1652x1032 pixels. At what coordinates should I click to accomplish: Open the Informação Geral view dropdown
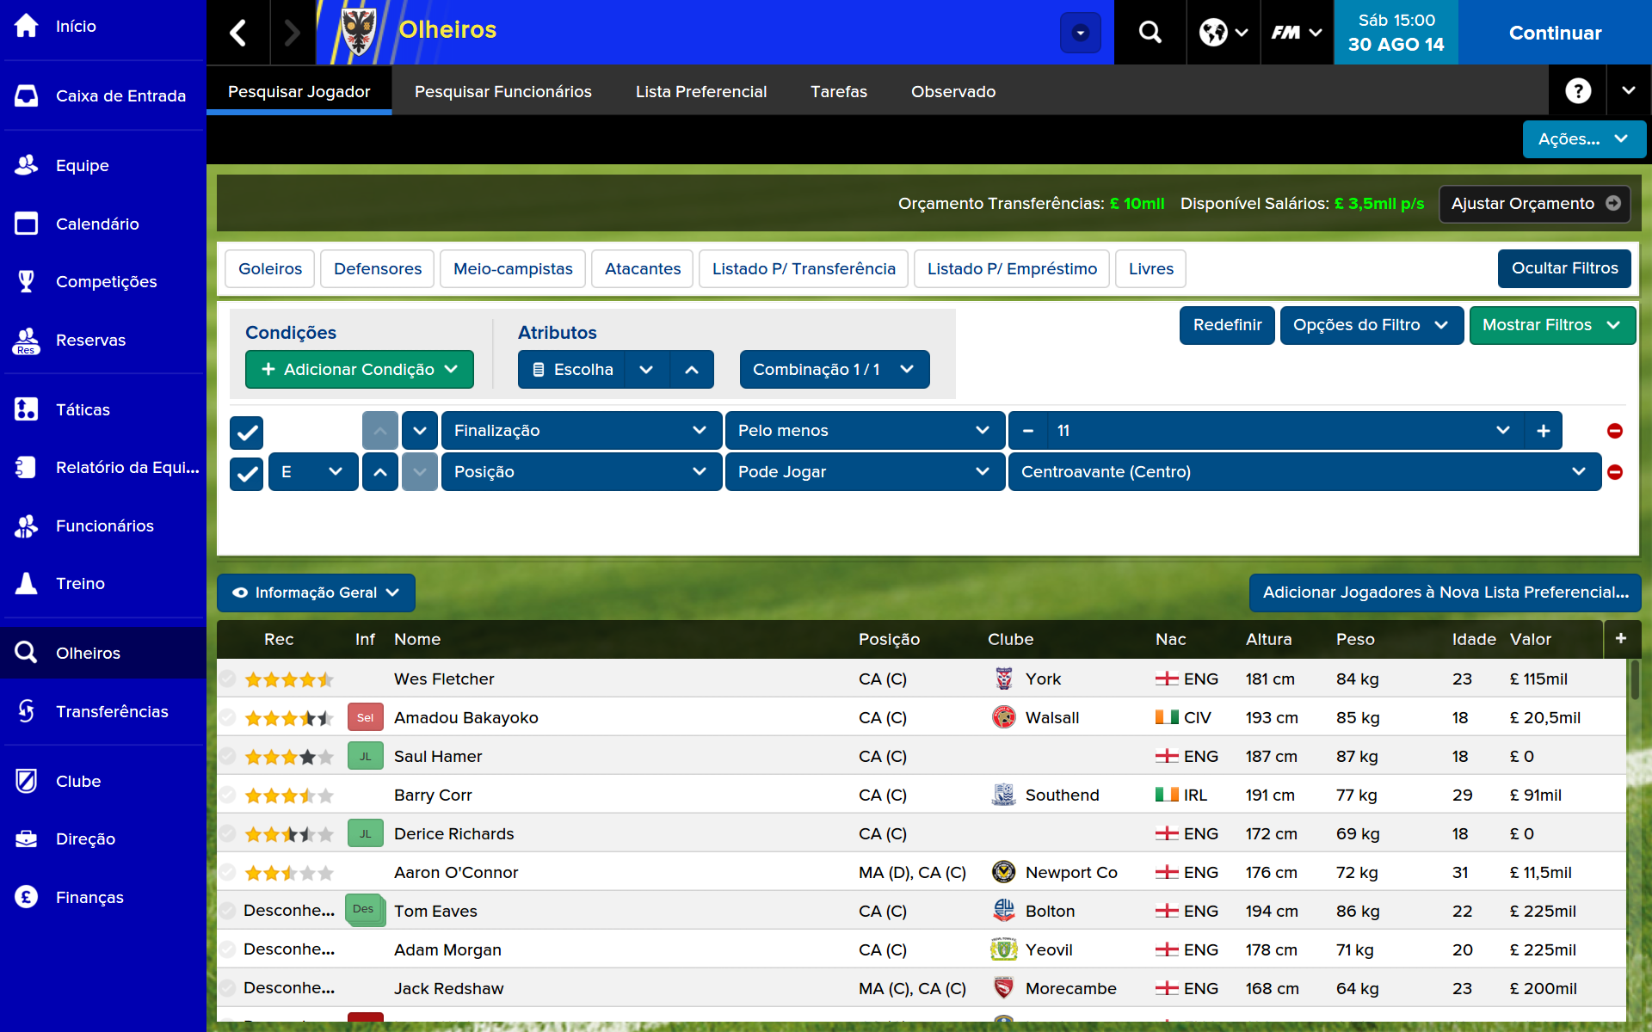click(316, 593)
